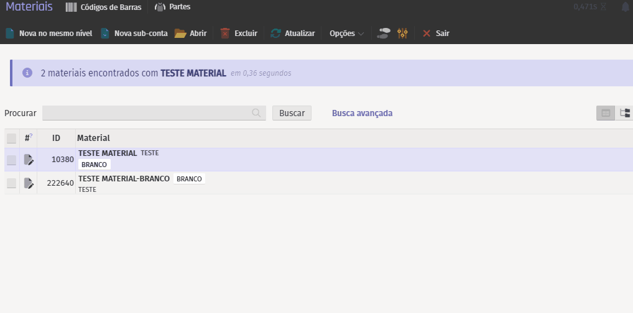The width and height of the screenshot is (633, 313).
Task: Switch to table list view
Action: (x=605, y=113)
